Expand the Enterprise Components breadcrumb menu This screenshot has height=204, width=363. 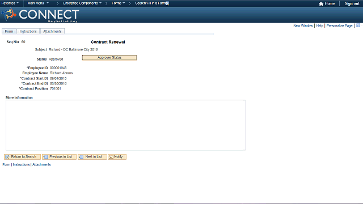point(82,3)
